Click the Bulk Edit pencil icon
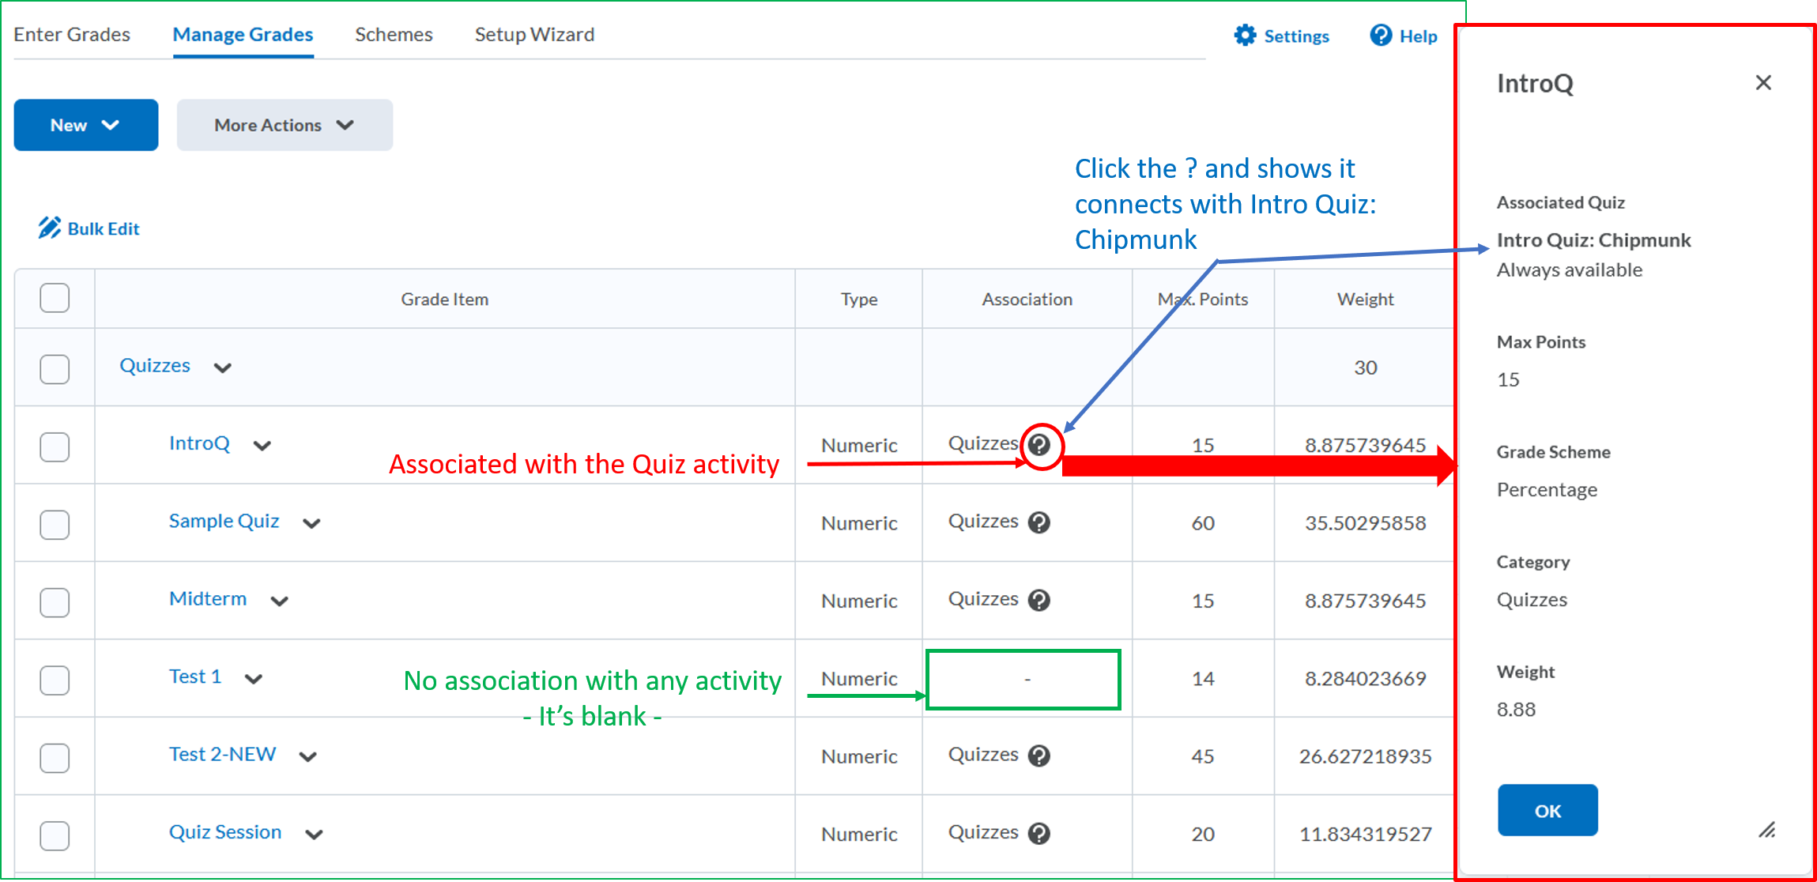The width and height of the screenshot is (1817, 882). 48,227
